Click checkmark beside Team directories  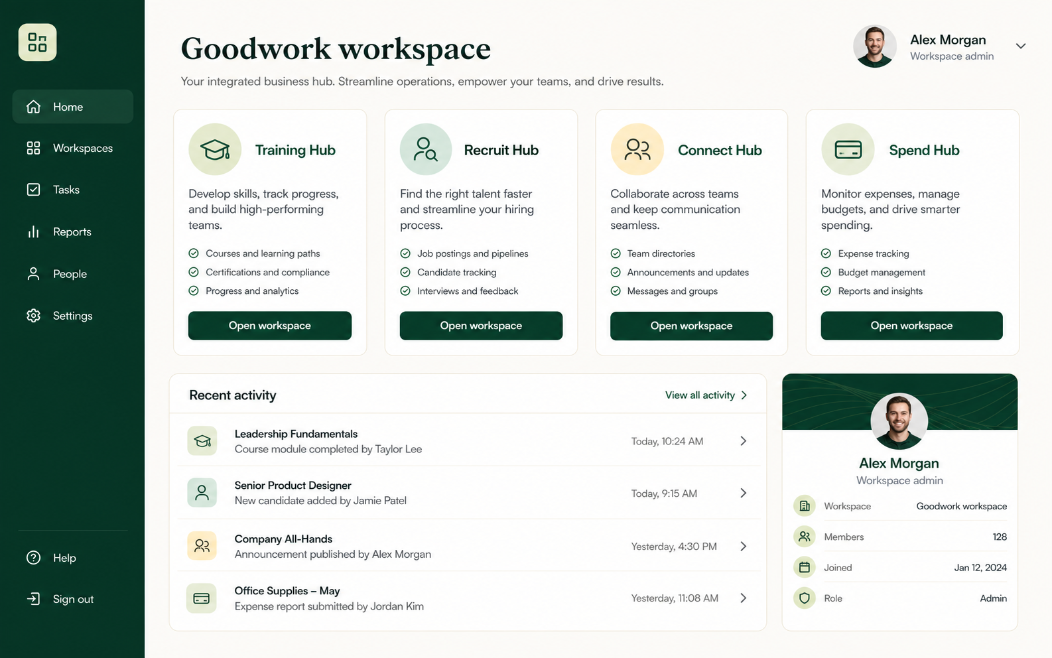[x=616, y=253]
